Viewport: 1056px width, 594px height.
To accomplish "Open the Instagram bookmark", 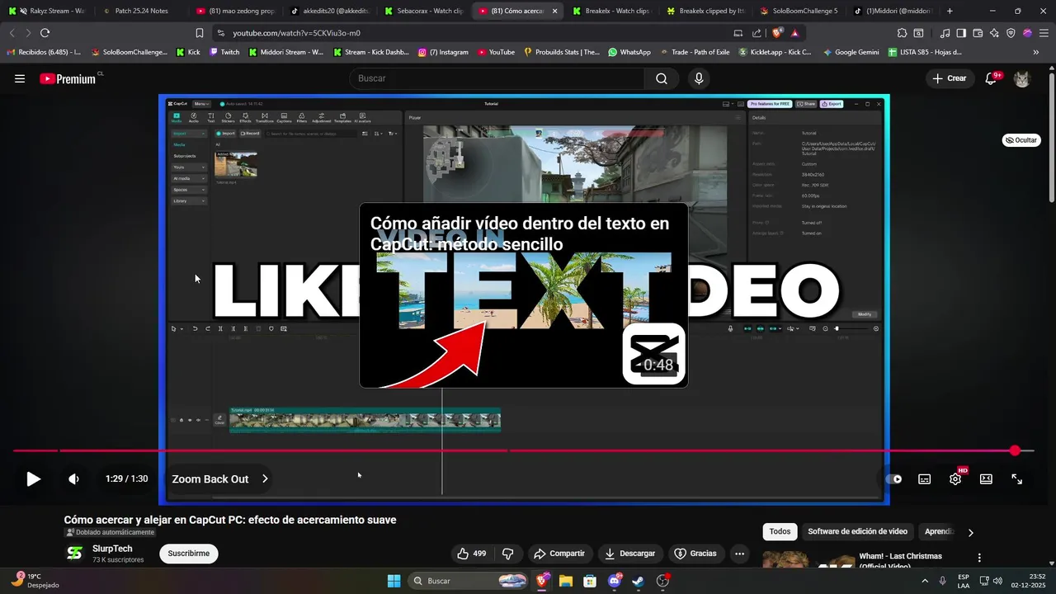I will tap(443, 52).
